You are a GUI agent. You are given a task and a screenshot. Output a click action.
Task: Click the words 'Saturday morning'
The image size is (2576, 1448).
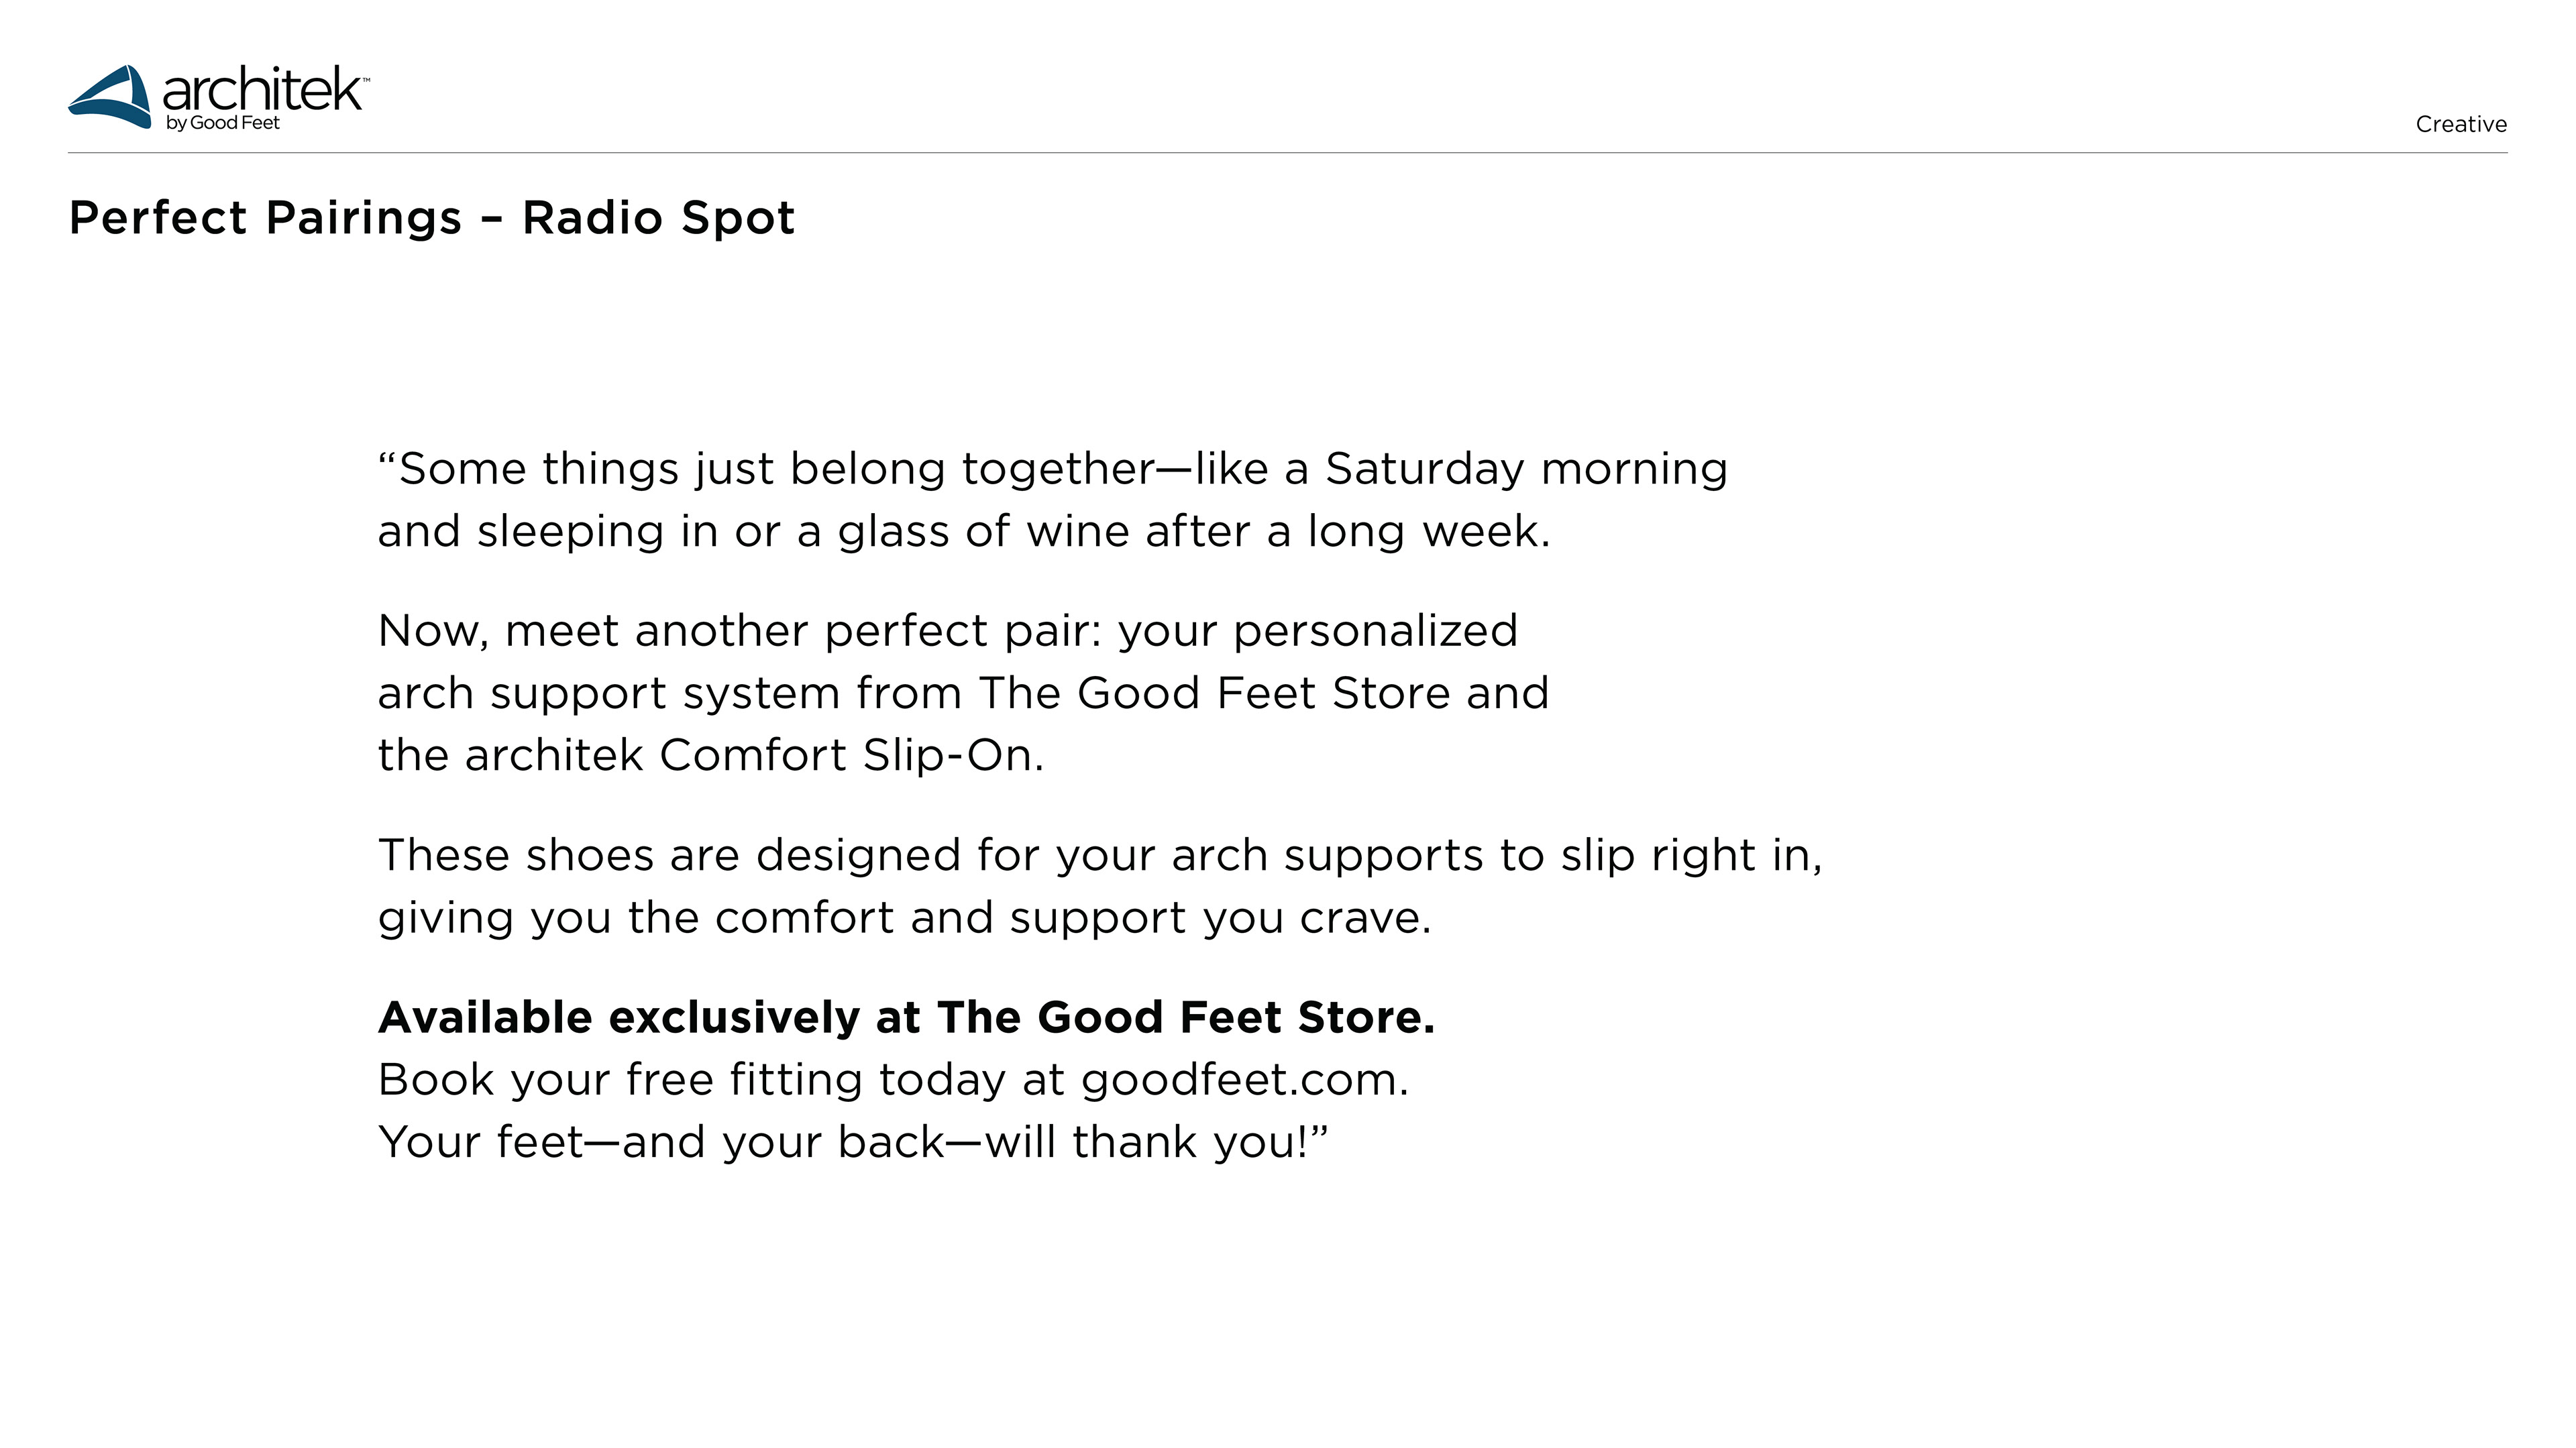1526,468
